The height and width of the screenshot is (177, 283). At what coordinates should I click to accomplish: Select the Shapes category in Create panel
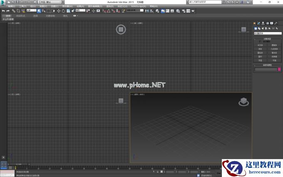click(259, 28)
